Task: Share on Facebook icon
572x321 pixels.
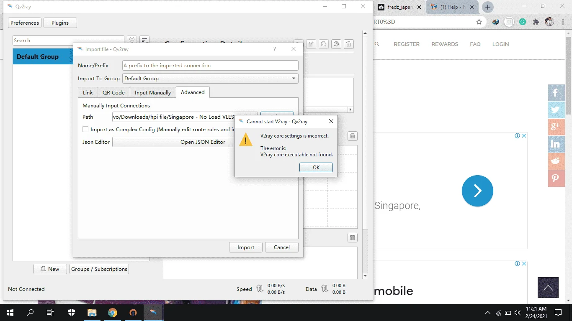Action: [556, 93]
